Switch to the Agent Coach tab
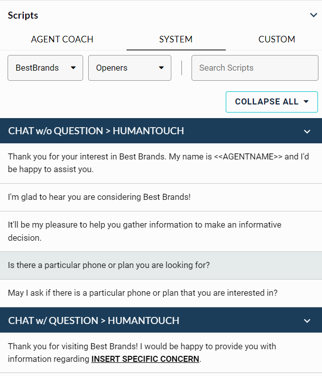 click(62, 39)
